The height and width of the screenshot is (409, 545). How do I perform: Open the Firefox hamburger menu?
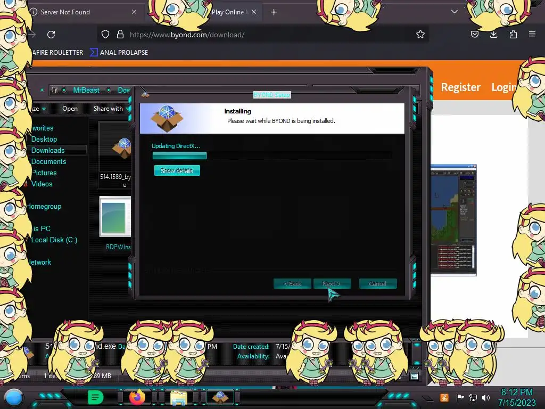[x=532, y=34]
